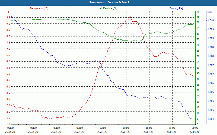Screen dimensions: 217x135
Task: Choose the "30" humidity axis tick
Action: tap(198, 90)
